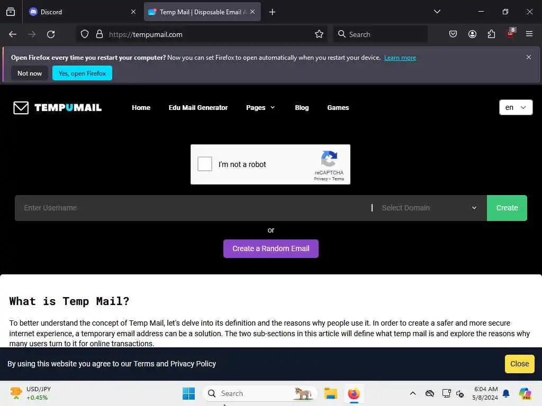
Task: Open the Blog menu item
Action: click(x=302, y=108)
